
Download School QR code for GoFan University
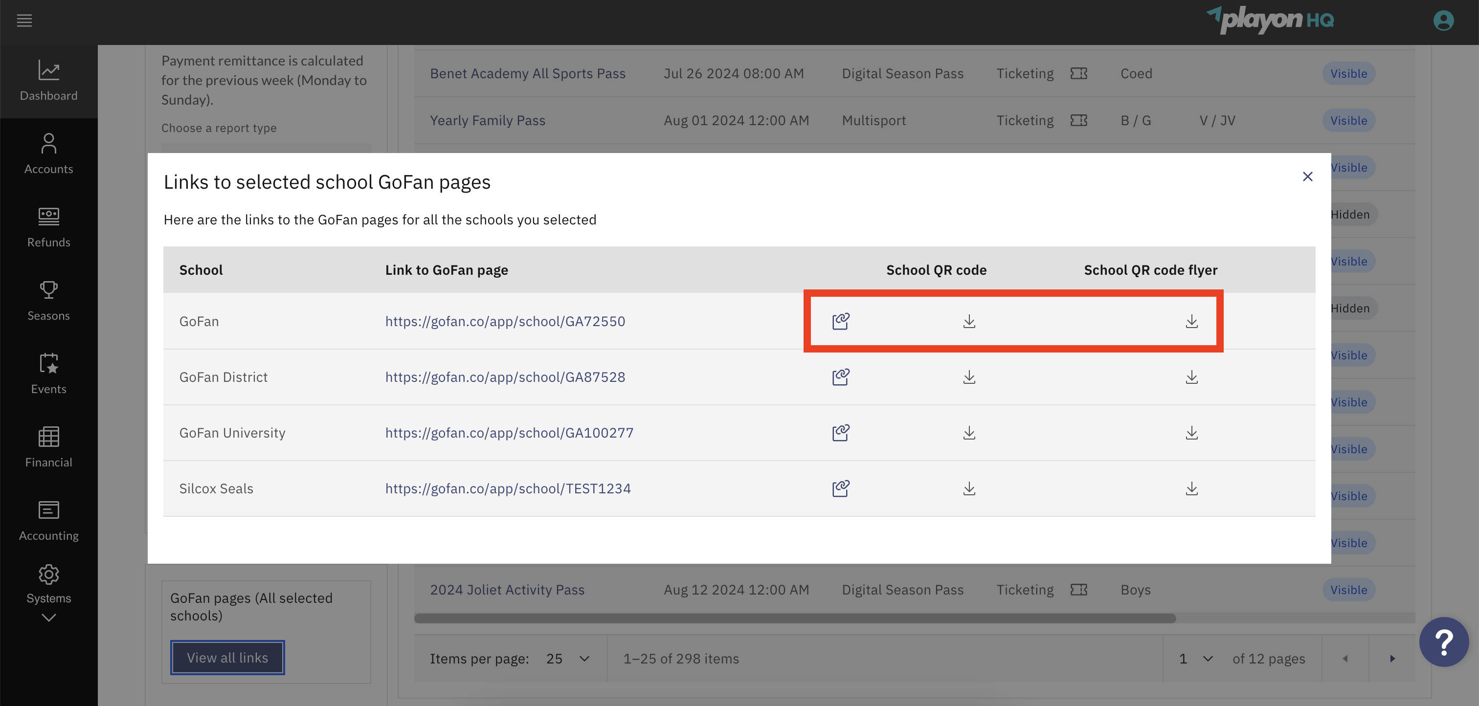tap(969, 433)
